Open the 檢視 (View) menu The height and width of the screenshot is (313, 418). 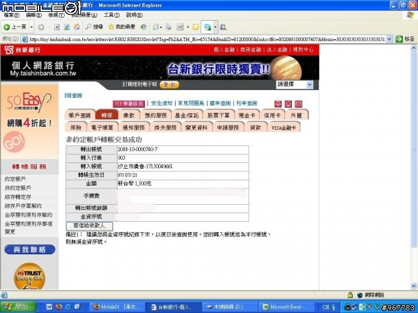56,15
